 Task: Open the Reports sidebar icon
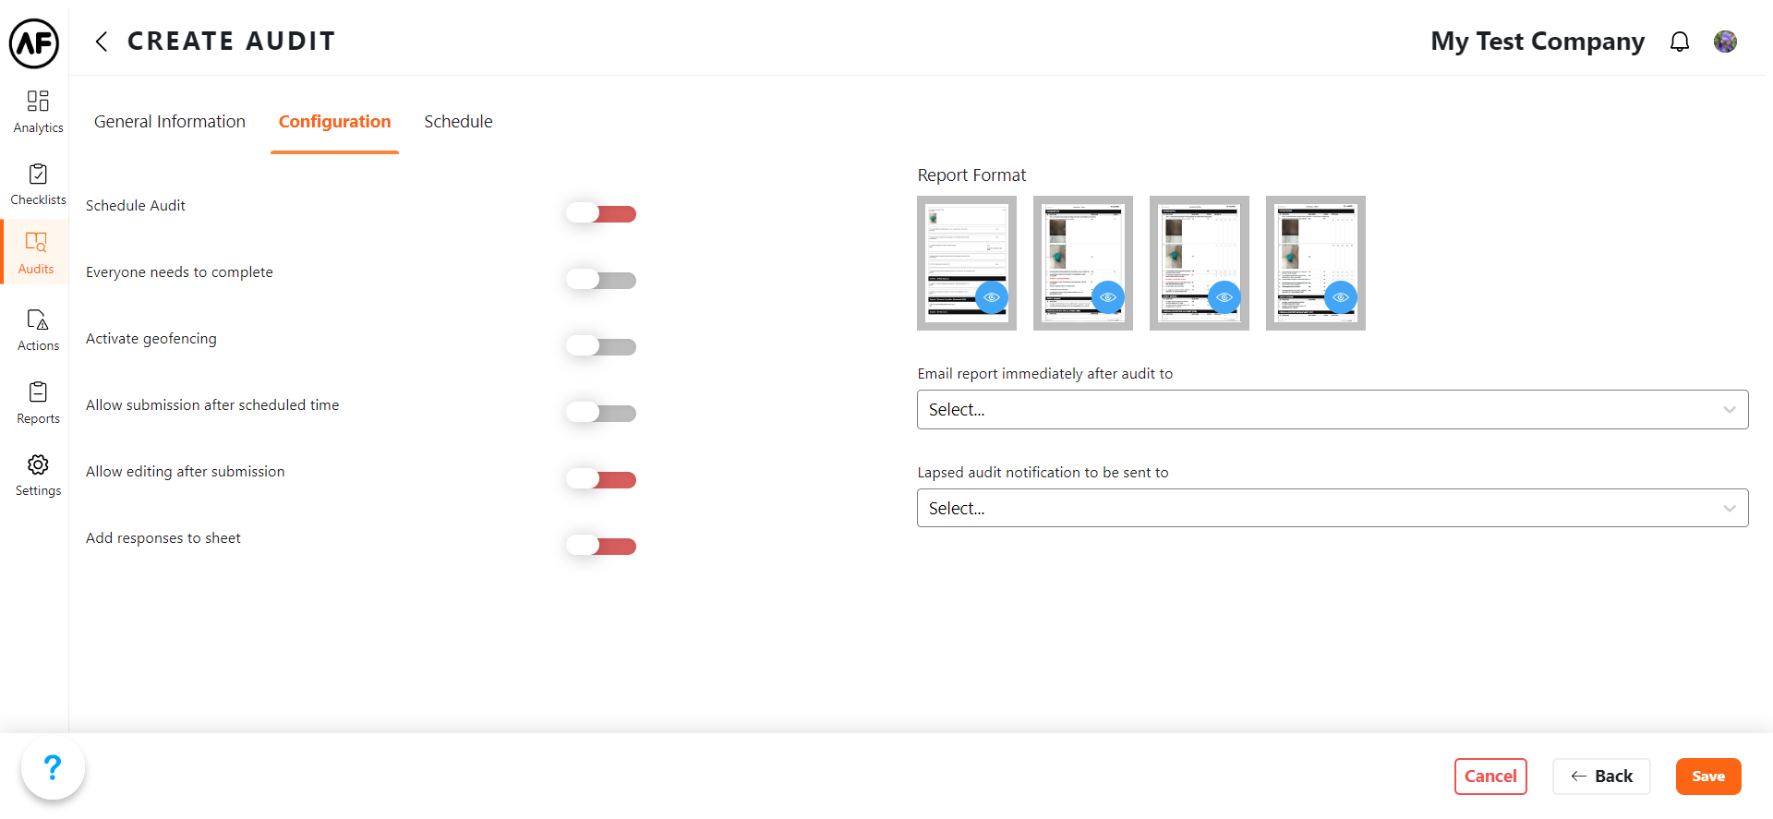[38, 403]
